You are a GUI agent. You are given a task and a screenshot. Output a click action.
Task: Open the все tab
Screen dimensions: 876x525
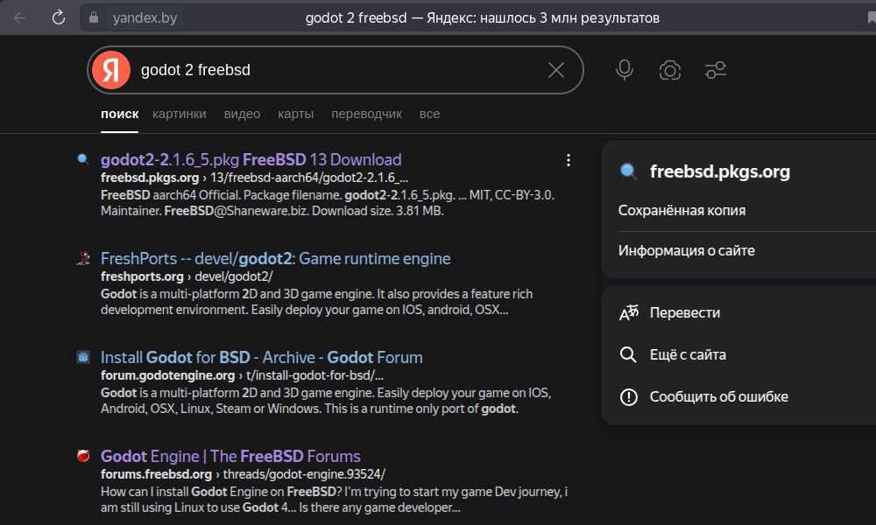(x=429, y=114)
